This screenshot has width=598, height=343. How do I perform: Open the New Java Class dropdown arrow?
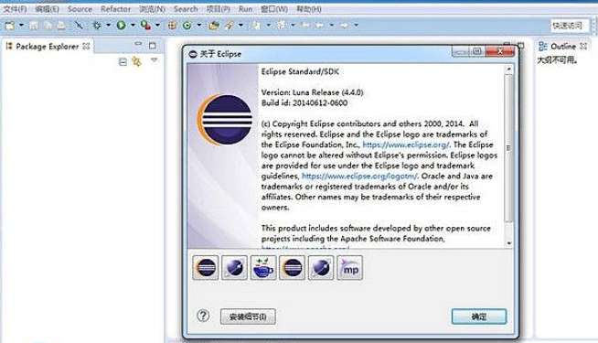click(x=199, y=26)
